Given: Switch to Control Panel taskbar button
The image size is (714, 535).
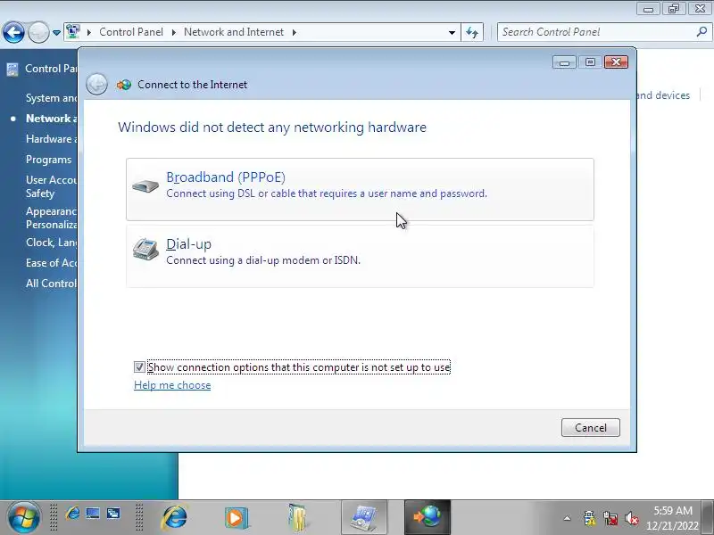Looking at the screenshot, I should click(x=364, y=517).
